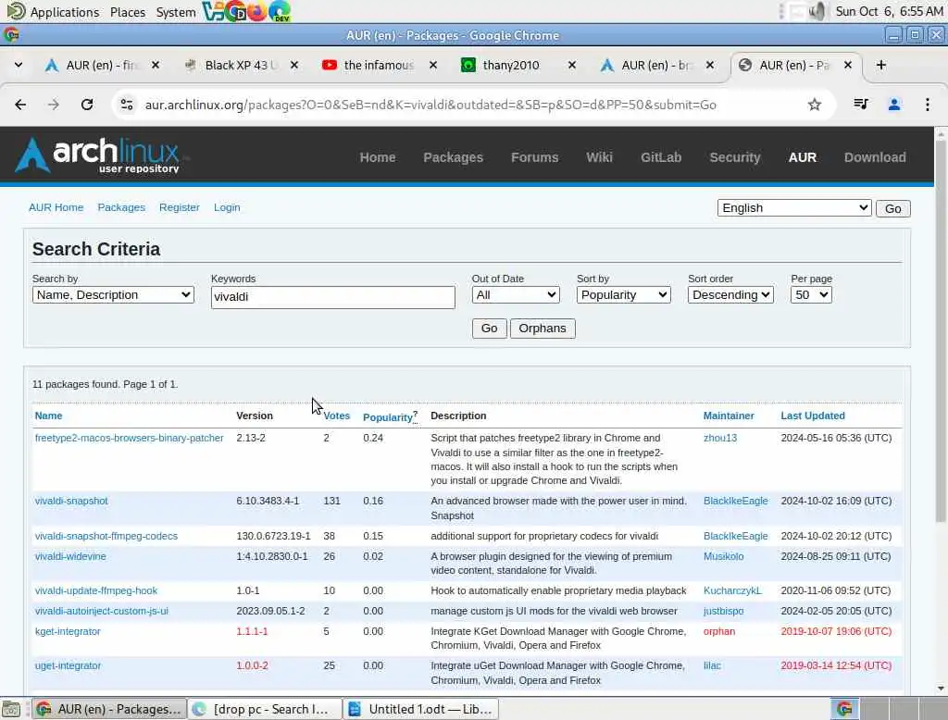Open the GitLab nav link
The width and height of the screenshot is (948, 720).
[x=661, y=157]
